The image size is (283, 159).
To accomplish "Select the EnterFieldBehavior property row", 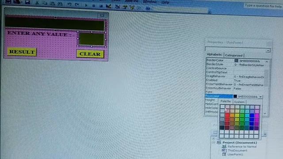I will (235, 84).
